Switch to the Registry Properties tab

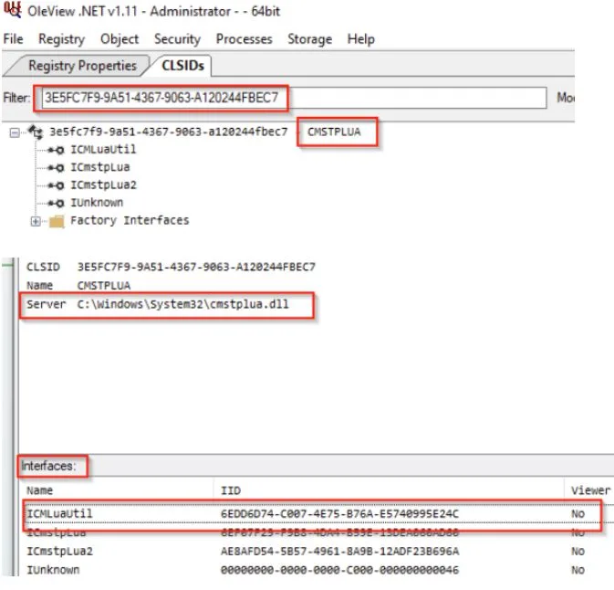[x=82, y=66]
